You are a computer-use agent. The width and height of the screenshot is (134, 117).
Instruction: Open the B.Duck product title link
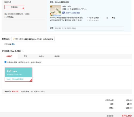point(66,19)
